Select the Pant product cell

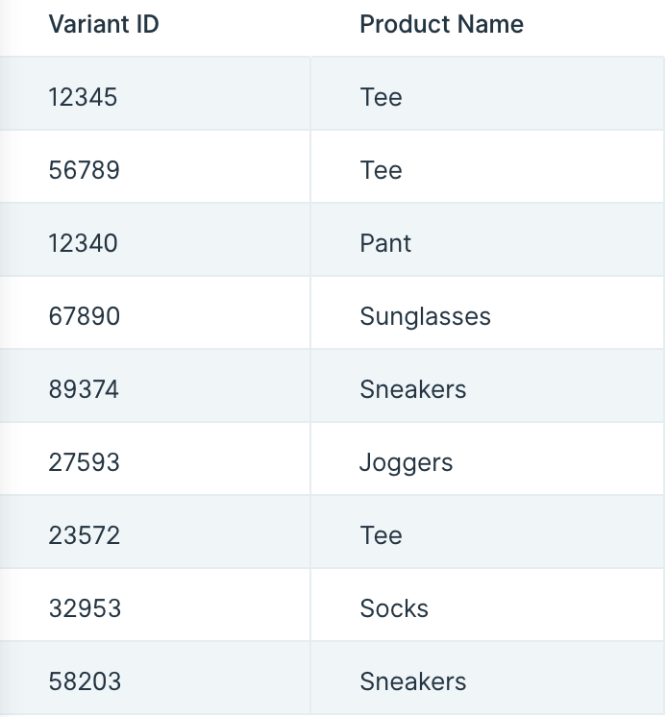tap(487, 239)
